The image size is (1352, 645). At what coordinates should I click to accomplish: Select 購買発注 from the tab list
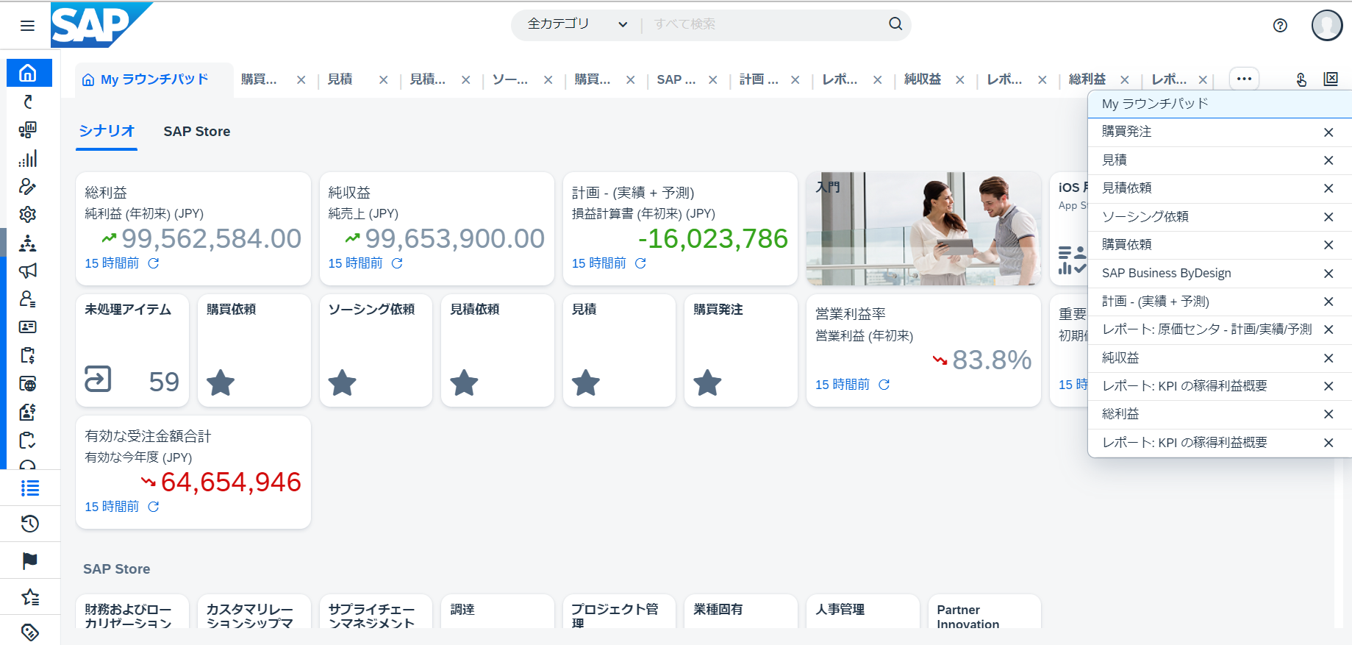tap(1127, 132)
